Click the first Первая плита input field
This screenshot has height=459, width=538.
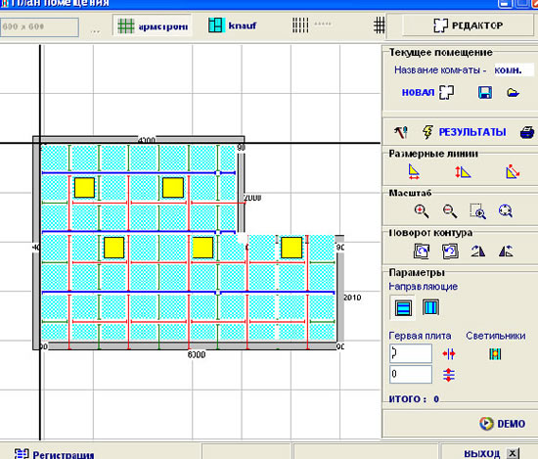(x=411, y=353)
